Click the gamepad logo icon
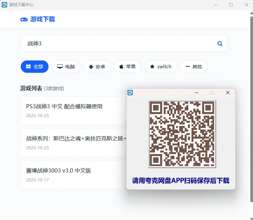This screenshot has height=220, width=253. click(x=24, y=19)
